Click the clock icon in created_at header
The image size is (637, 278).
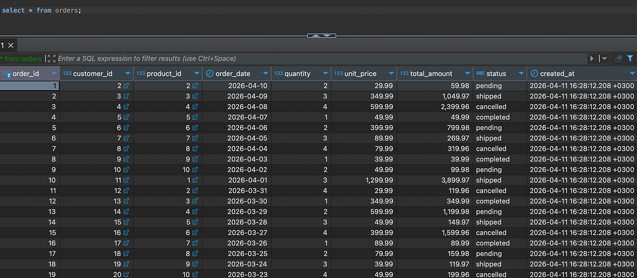[x=534, y=74]
